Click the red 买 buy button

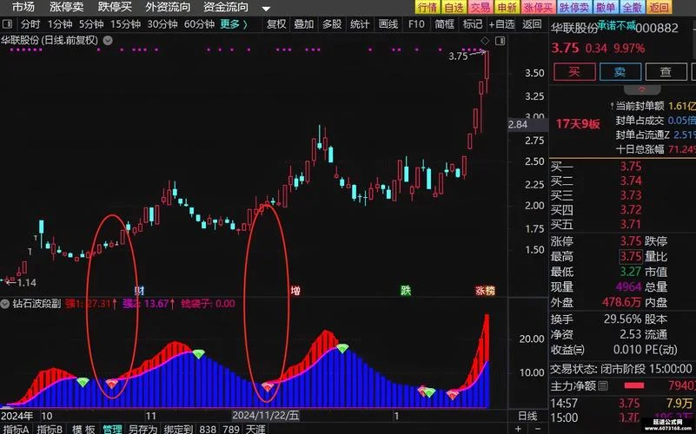coord(574,72)
